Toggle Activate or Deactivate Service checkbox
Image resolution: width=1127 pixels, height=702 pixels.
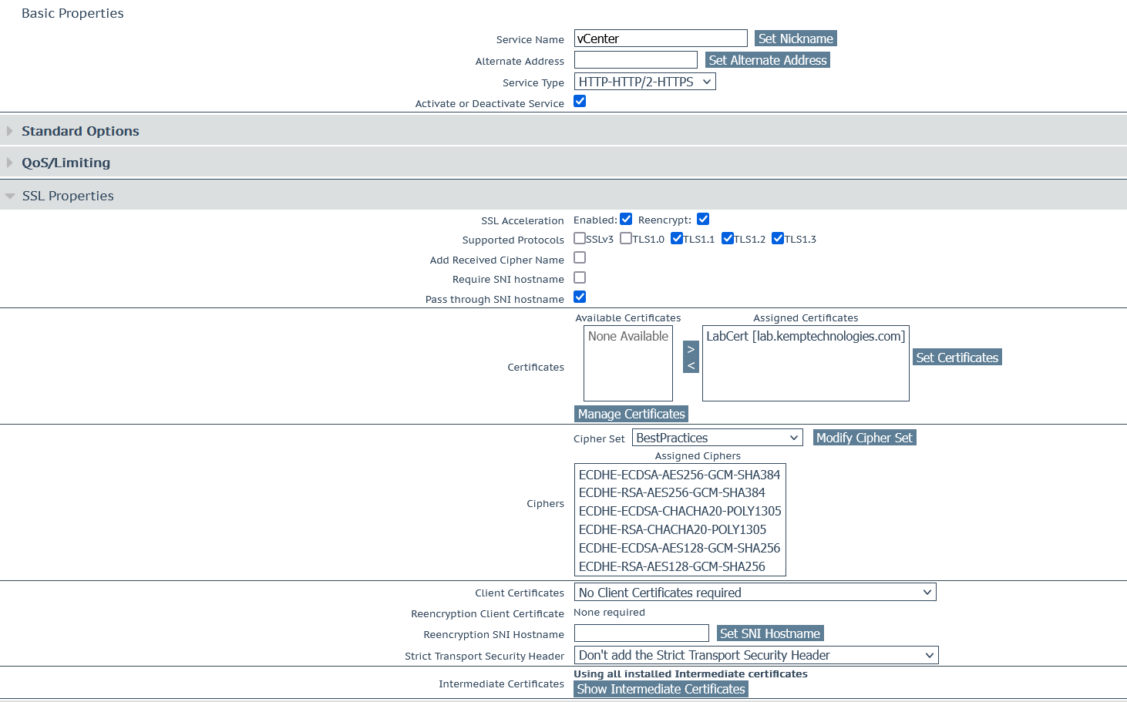[580, 102]
